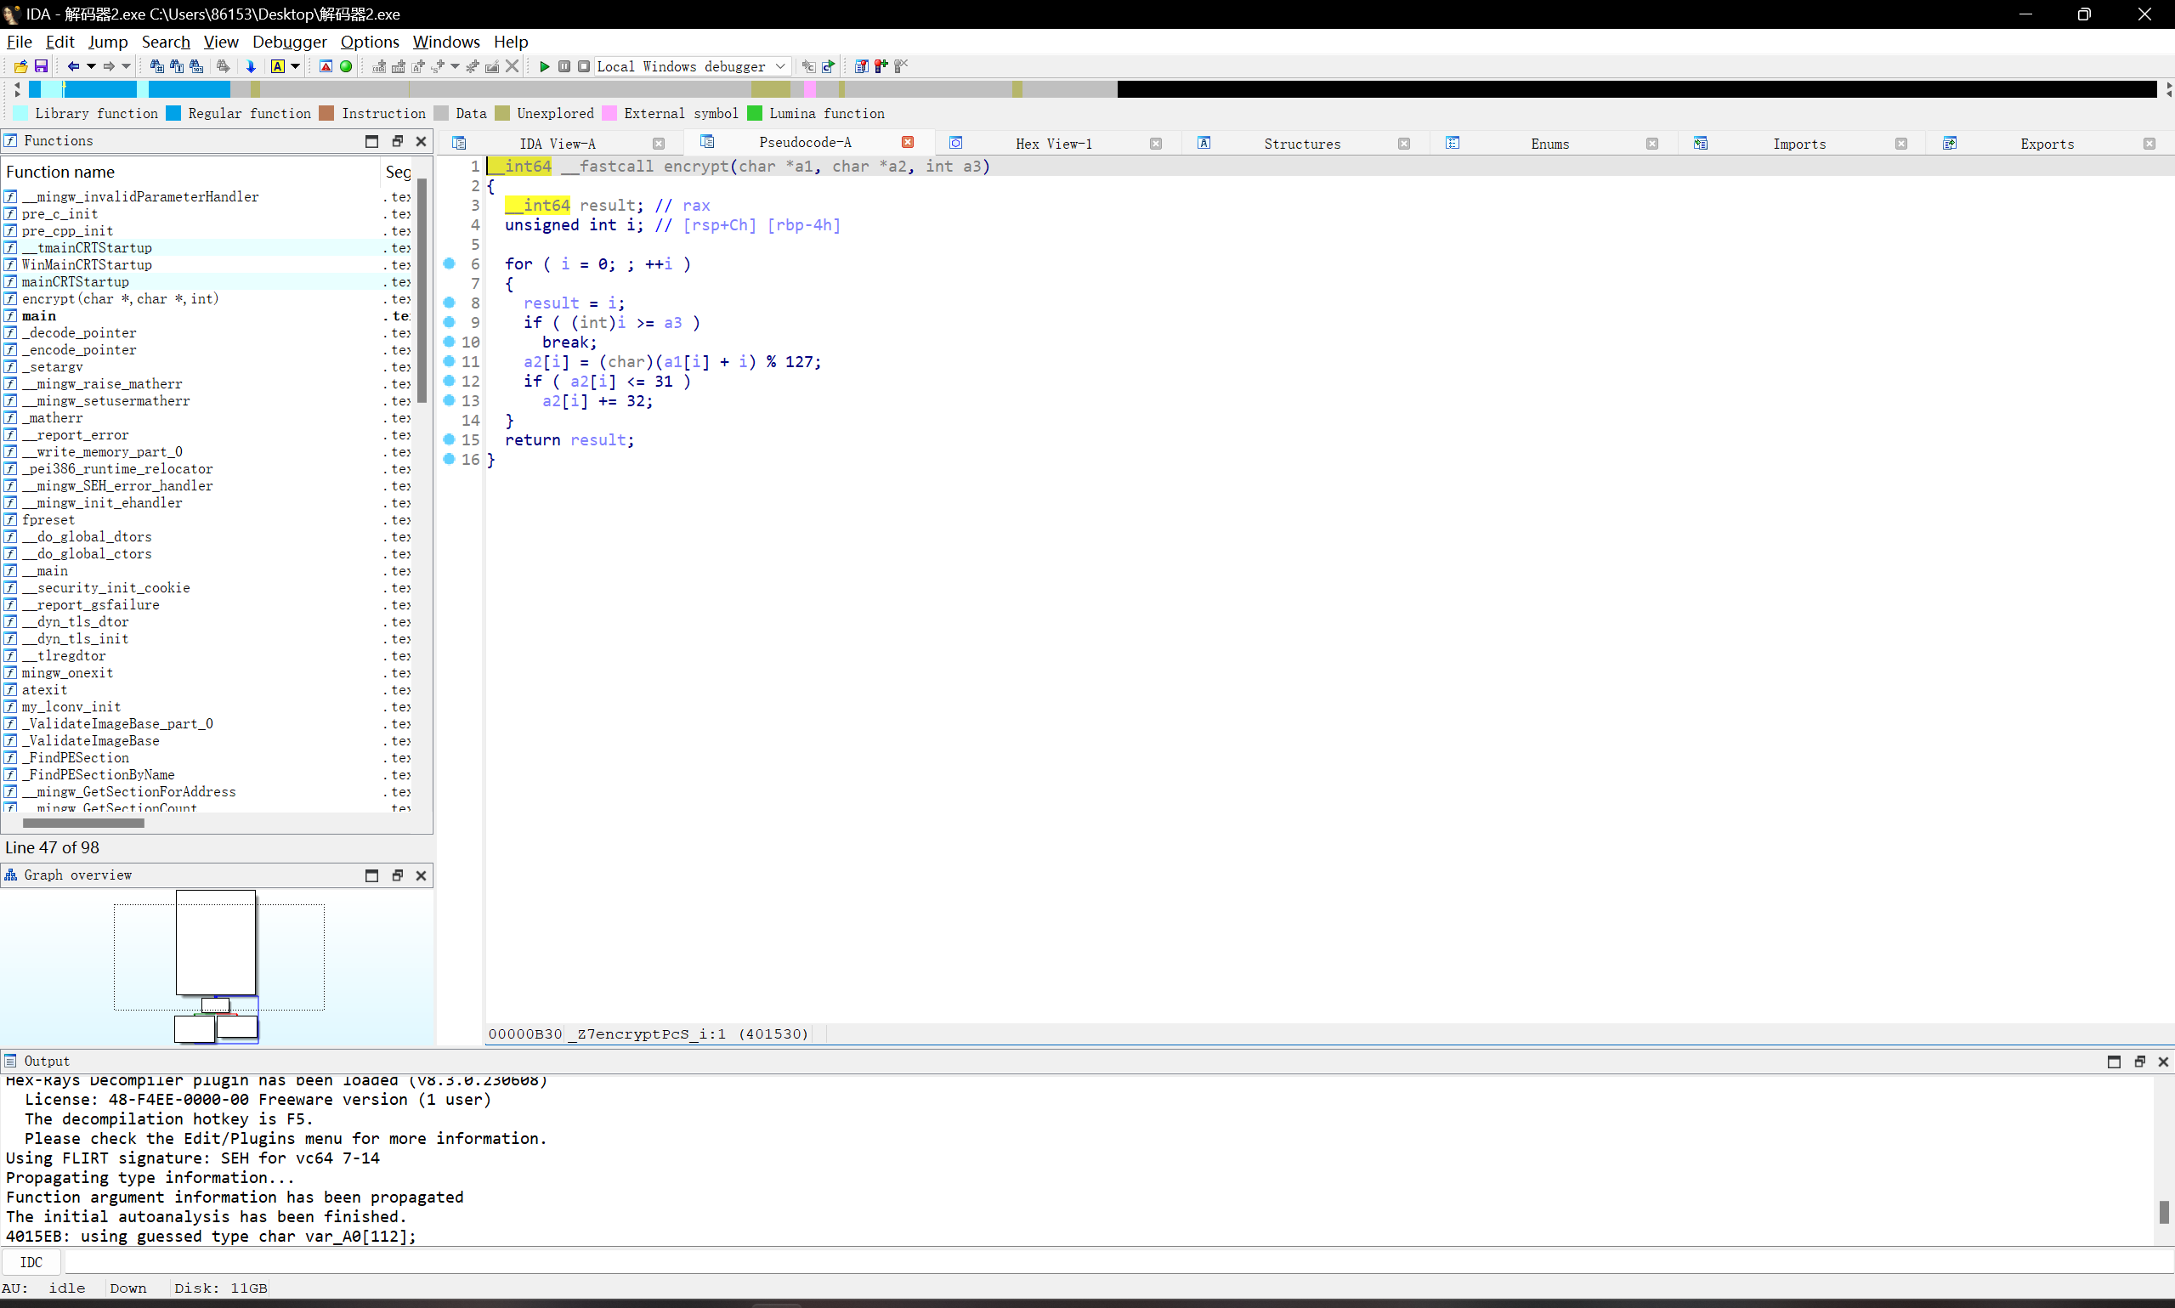Open dropdown beside yellow text-highlight icon
This screenshot has width=2175, height=1308.
pyautogui.click(x=295, y=66)
